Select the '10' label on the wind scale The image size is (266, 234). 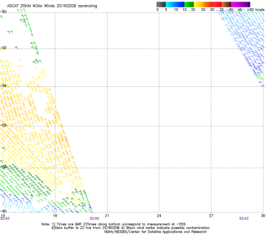point(176,9)
